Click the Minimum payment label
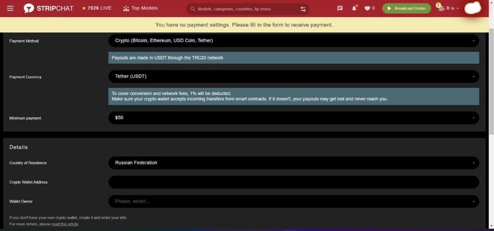The image size is (494, 231). [x=25, y=118]
